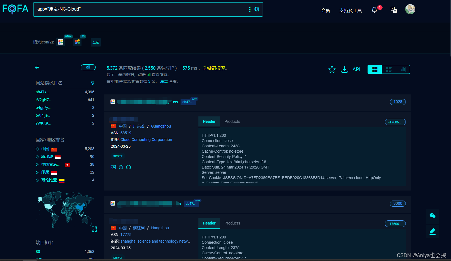Image resolution: width=451 pixels, height=261 pixels.
Task: Open the Products tab of Guangzhou result
Action: (232, 121)
